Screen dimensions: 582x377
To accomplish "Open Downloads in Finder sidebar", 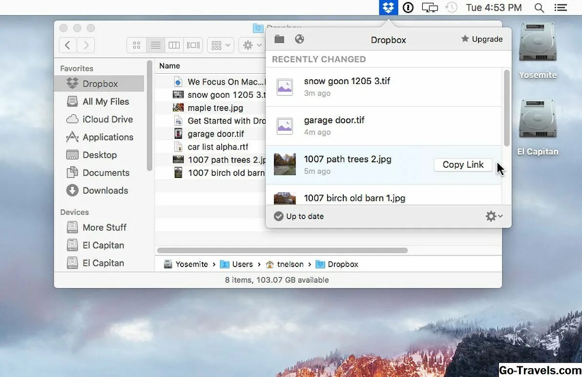I will tap(99, 190).
